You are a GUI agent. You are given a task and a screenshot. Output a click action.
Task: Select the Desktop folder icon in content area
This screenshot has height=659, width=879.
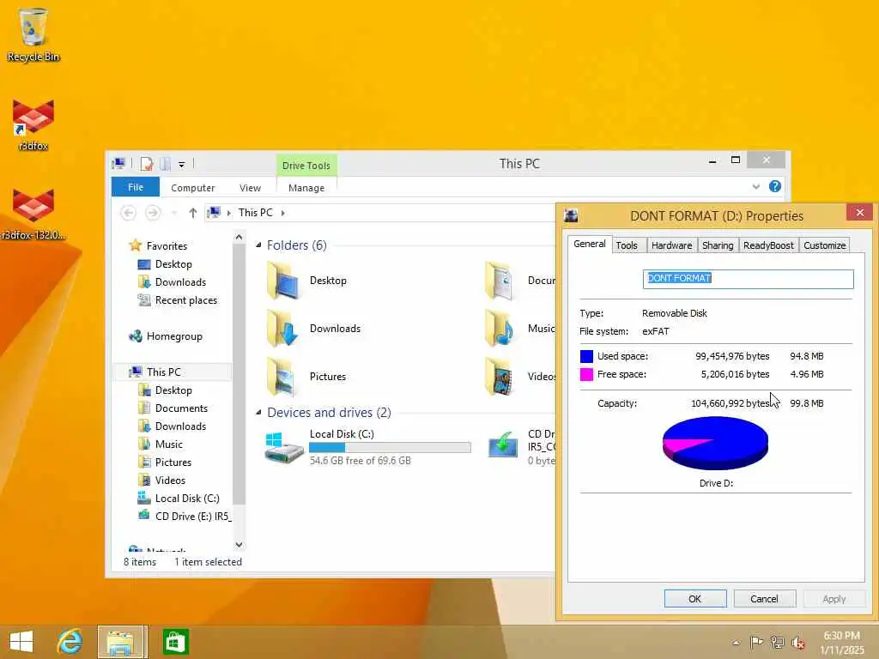click(x=283, y=281)
